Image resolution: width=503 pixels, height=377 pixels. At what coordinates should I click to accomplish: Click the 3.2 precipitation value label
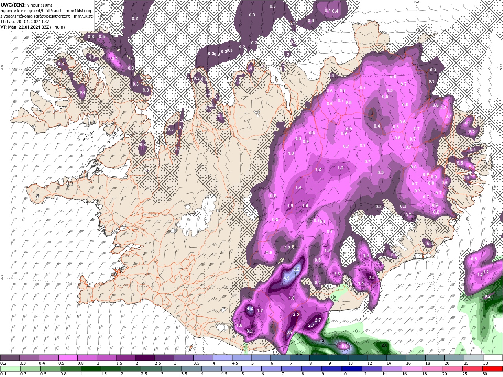[250, 331]
